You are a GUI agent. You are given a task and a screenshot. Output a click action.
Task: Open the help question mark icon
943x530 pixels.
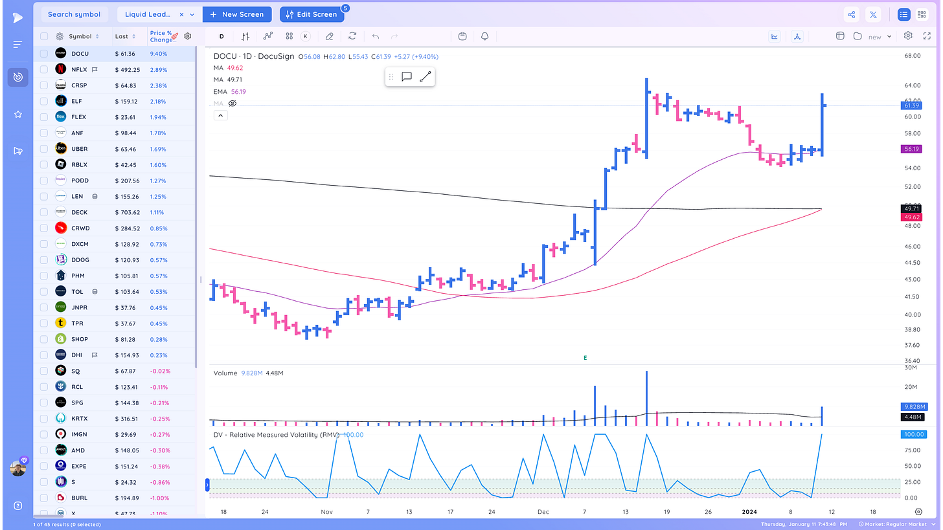tap(17, 505)
